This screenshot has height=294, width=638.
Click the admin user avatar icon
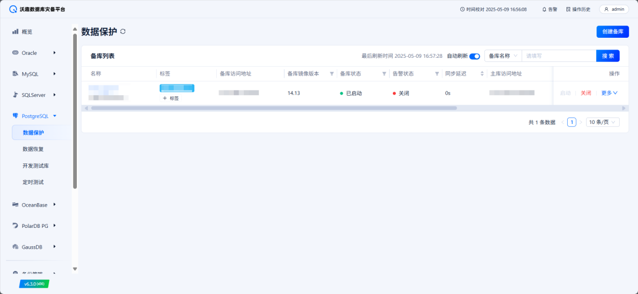[x=606, y=9]
